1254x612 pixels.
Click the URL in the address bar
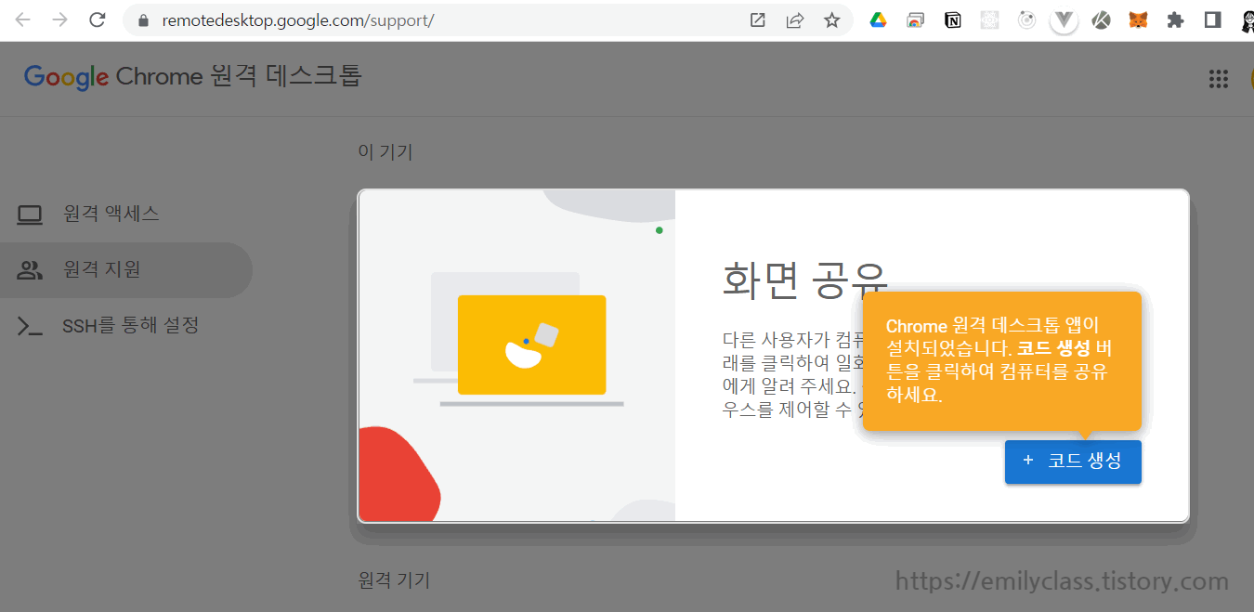pos(297,20)
